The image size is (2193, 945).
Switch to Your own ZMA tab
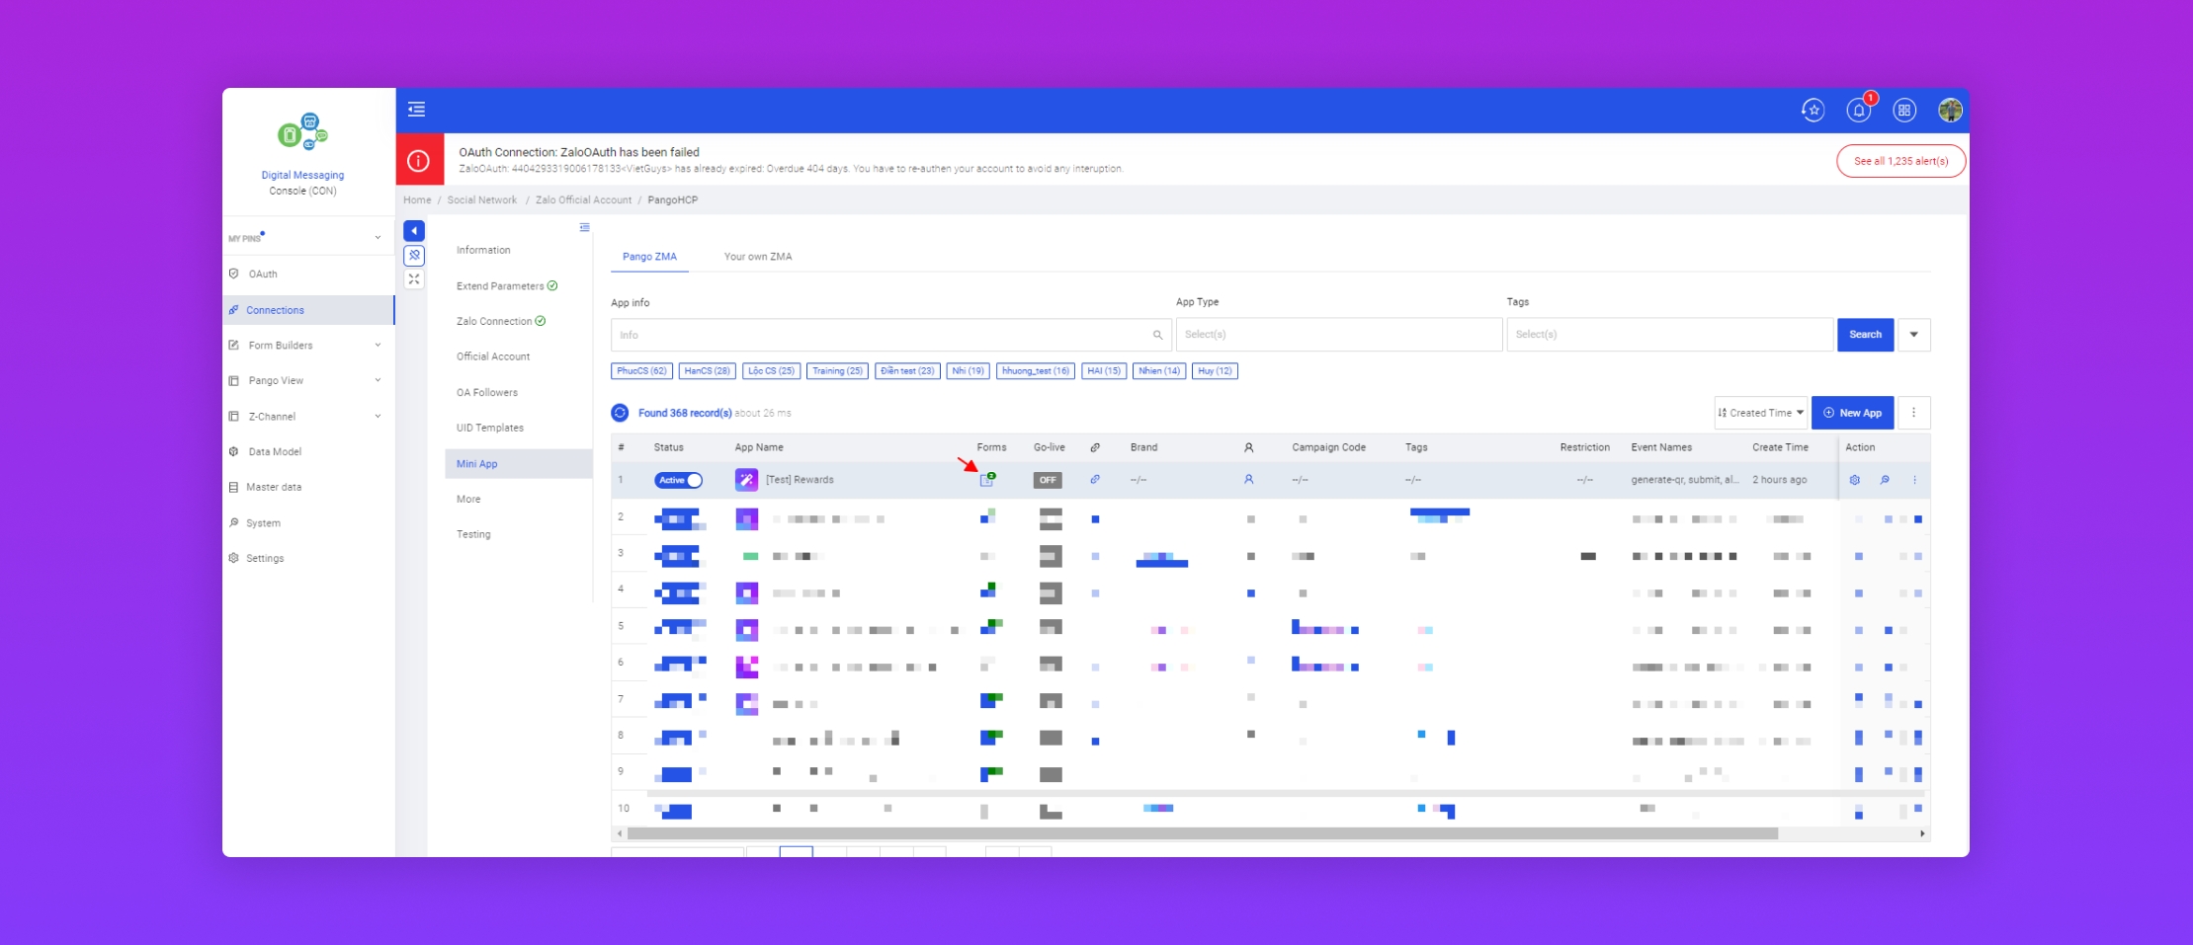(757, 257)
